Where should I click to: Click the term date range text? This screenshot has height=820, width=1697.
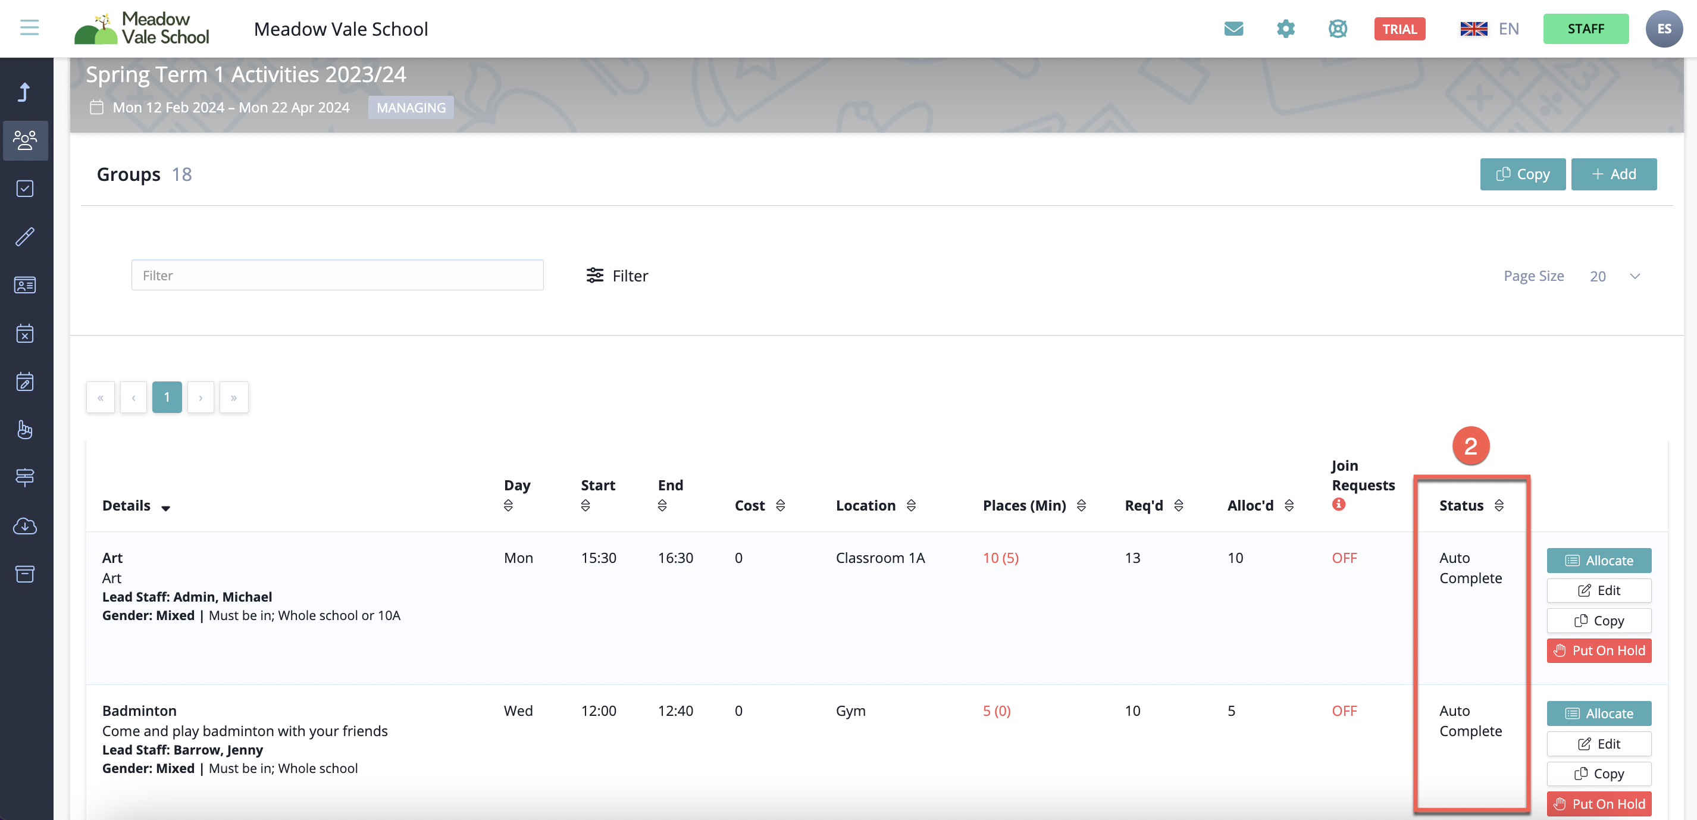pyautogui.click(x=231, y=107)
